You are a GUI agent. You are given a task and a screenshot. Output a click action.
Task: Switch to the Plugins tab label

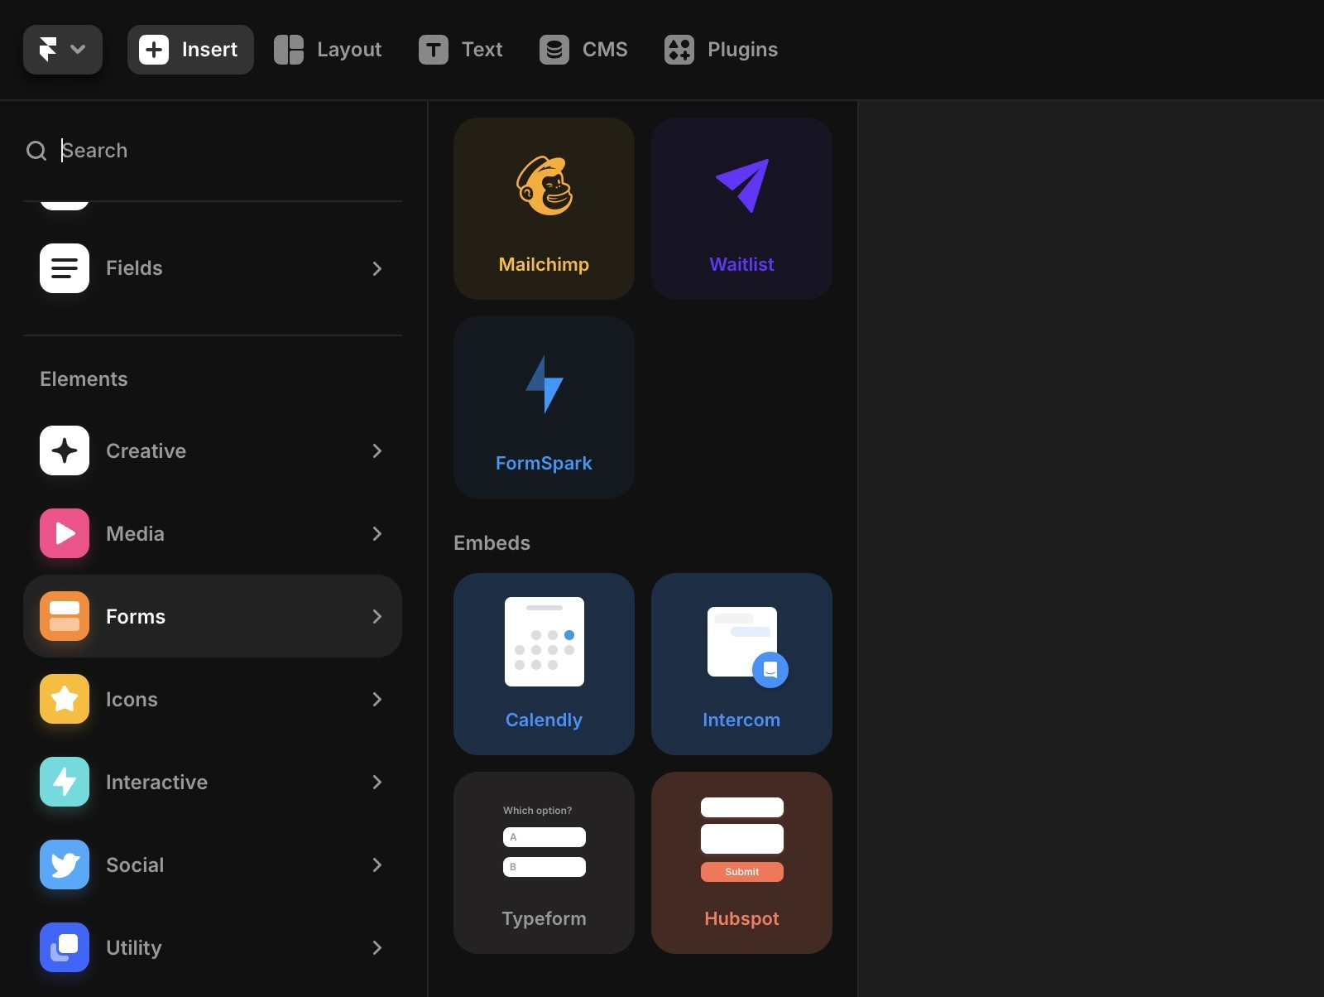click(x=742, y=50)
